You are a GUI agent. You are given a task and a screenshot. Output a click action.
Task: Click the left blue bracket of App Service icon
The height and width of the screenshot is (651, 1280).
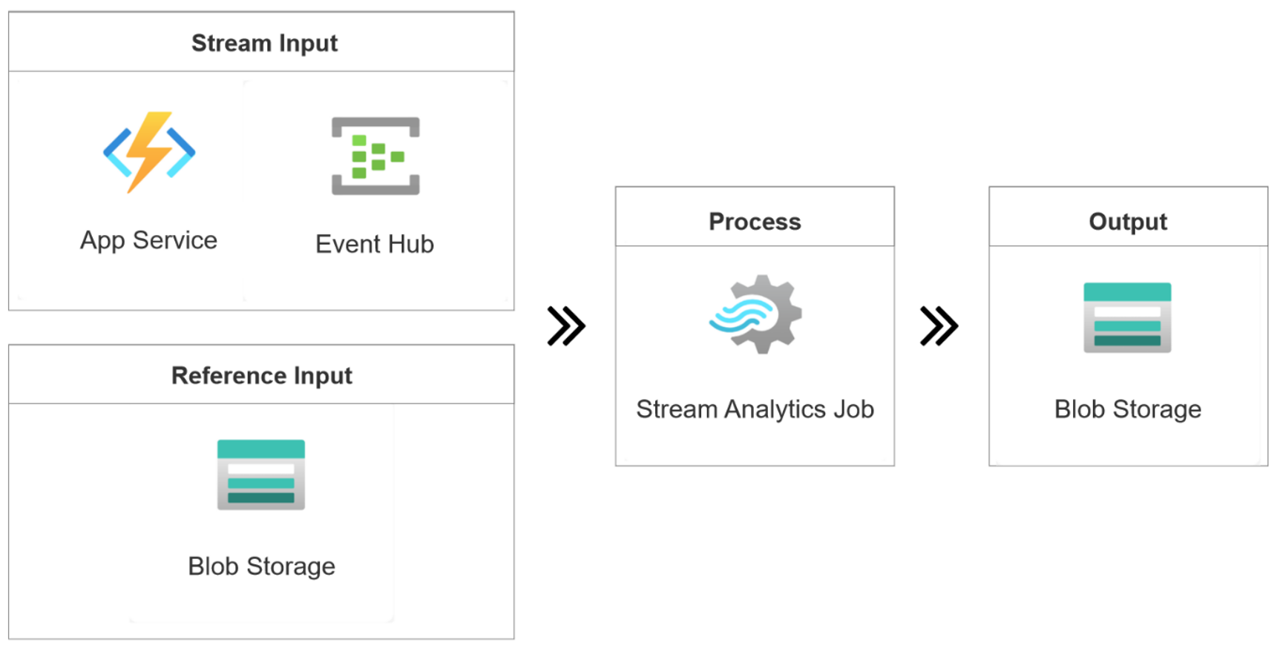(x=115, y=153)
